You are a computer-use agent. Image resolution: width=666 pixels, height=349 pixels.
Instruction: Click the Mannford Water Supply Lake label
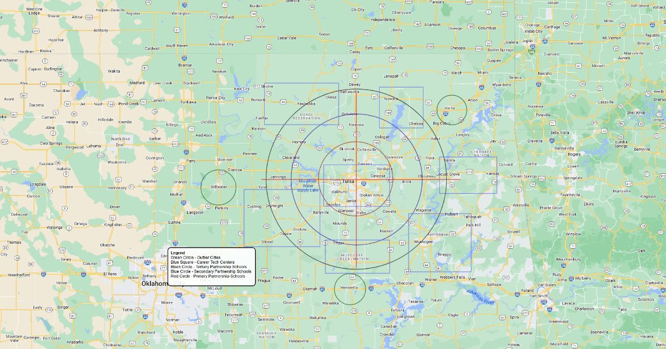(307, 186)
